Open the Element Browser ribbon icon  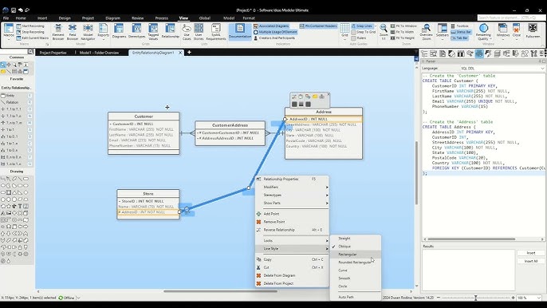[58, 32]
